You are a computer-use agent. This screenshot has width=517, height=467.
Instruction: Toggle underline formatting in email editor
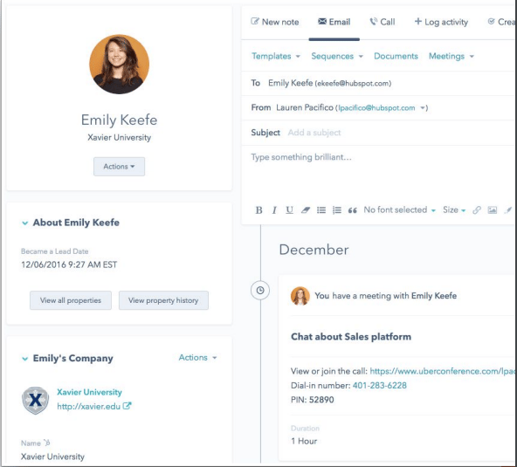[x=289, y=210]
